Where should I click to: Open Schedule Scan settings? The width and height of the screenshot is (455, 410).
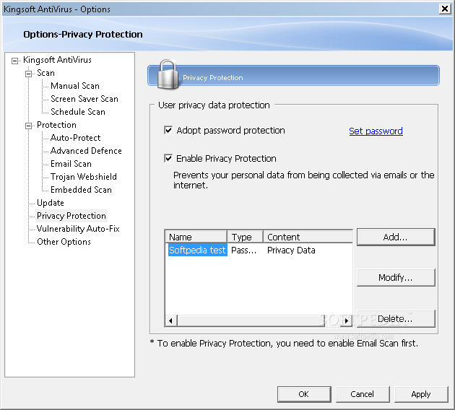pyautogui.click(x=78, y=112)
